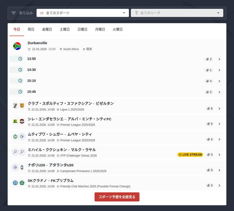Screen dimensions: 234x211
Task: Click the league globe icon beside Ligue 1
Action: point(58,109)
